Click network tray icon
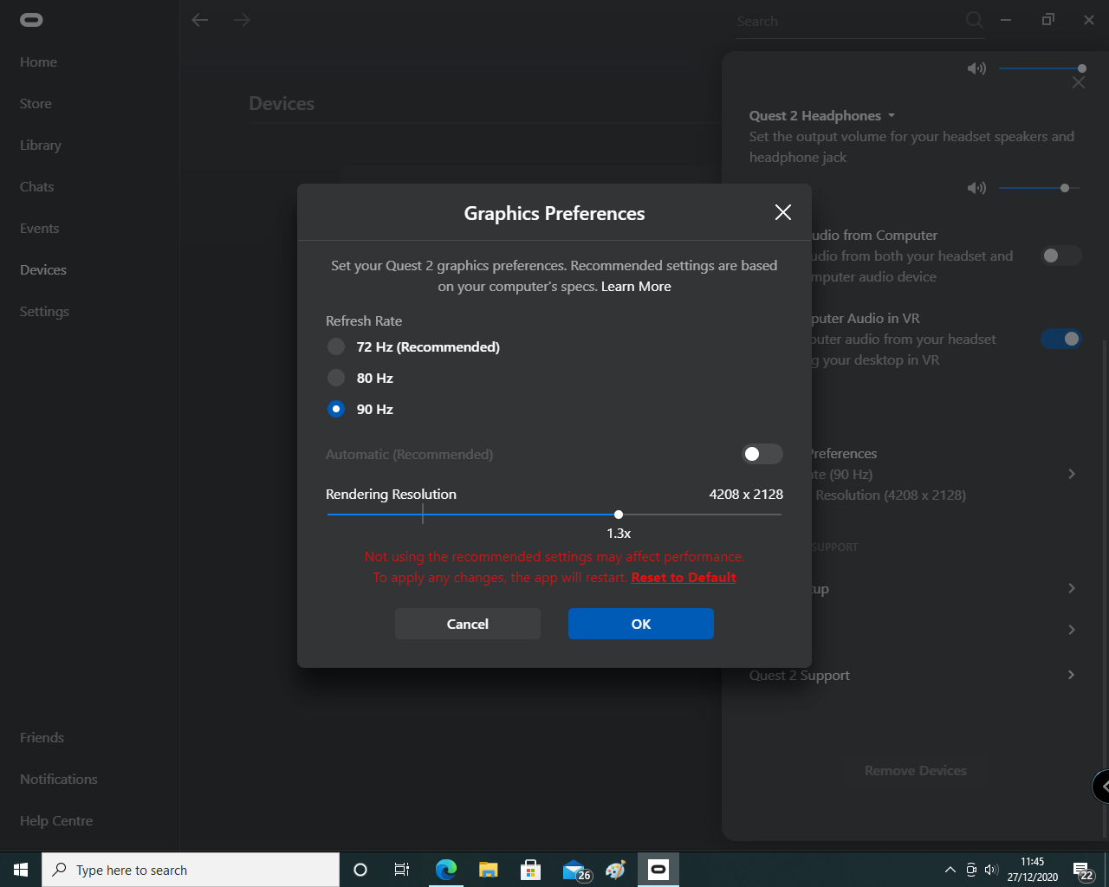 pos(971,870)
